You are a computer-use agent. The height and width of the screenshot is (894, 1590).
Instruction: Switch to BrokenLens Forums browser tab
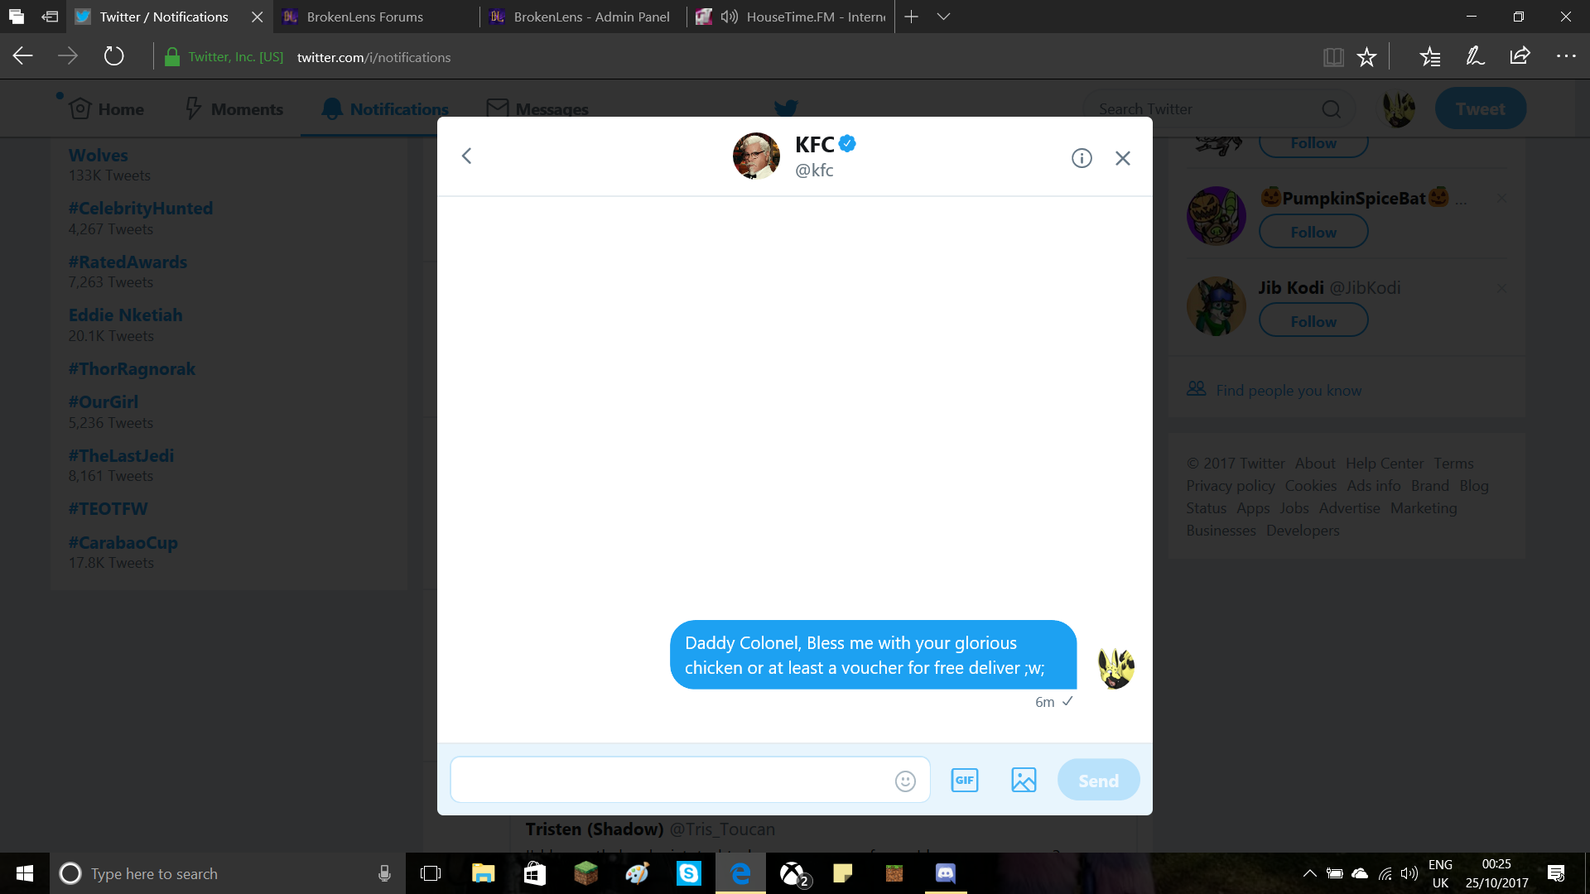(376, 17)
